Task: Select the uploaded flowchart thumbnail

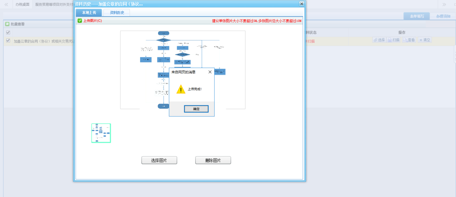Action: coord(101,133)
